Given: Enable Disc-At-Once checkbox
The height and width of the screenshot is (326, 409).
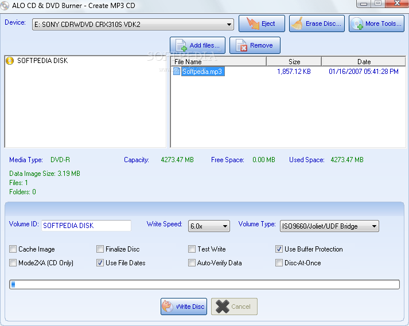Looking at the screenshot, I should tap(279, 262).
